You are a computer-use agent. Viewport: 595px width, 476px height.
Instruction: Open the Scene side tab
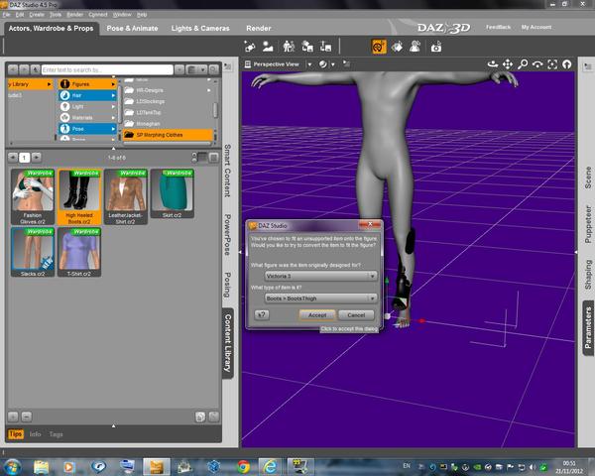(588, 178)
